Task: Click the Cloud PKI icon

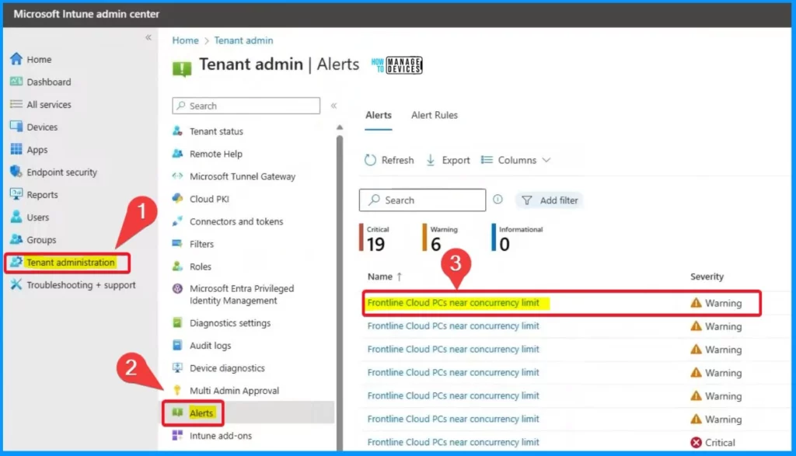Action: [x=177, y=198]
